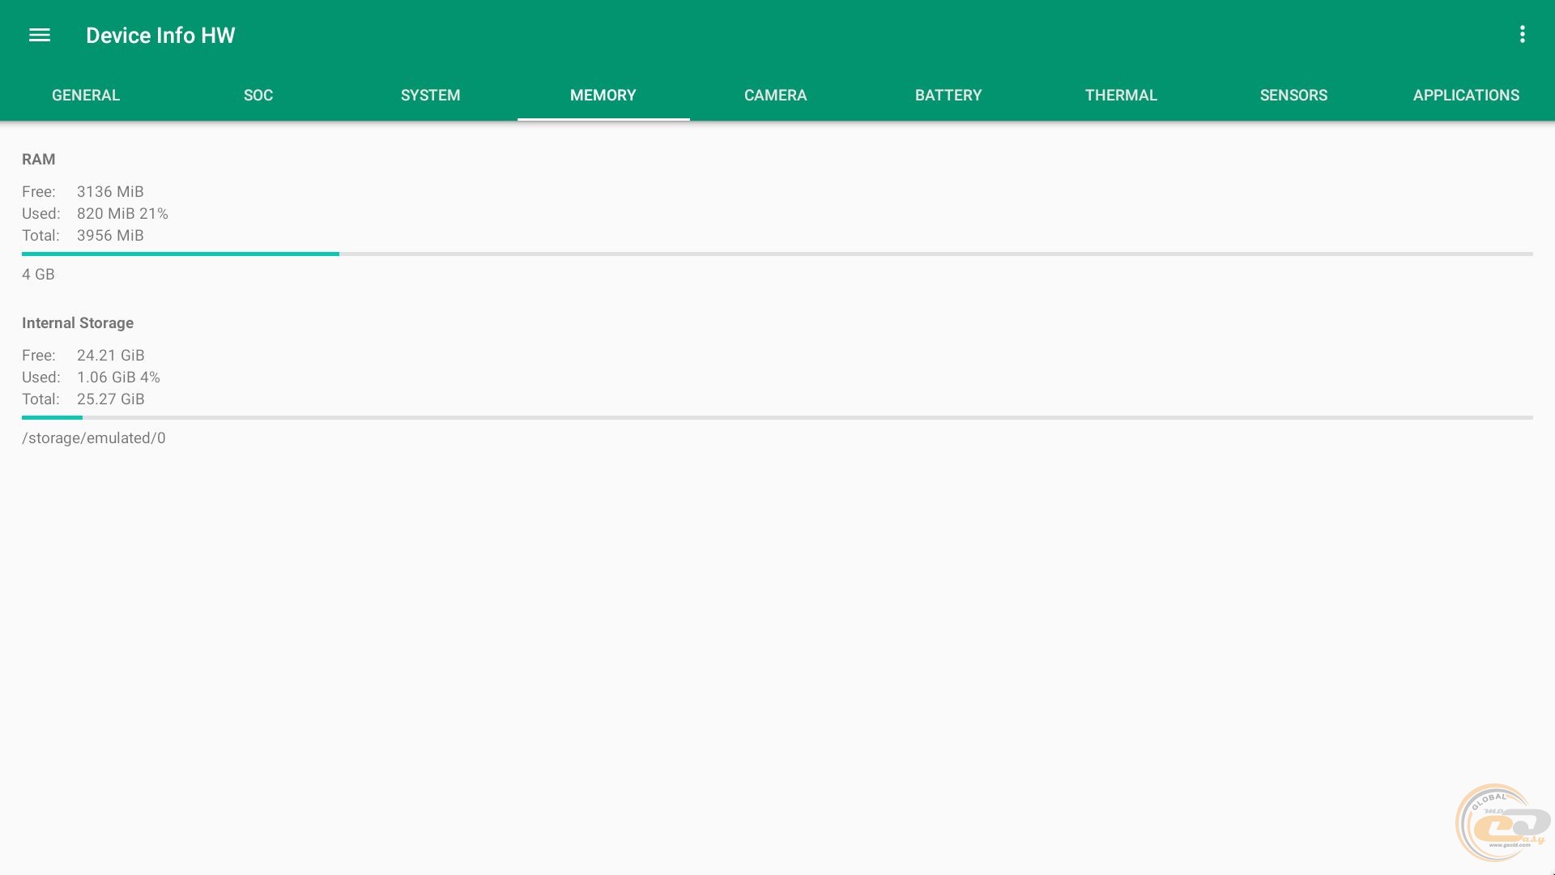Go to the CAMERA tab
Viewport: 1555px width, 875px height.
[775, 96]
